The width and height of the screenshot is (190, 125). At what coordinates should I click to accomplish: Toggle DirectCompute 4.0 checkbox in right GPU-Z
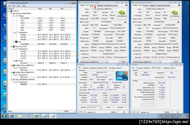pyautogui.click(x=167, y=57)
